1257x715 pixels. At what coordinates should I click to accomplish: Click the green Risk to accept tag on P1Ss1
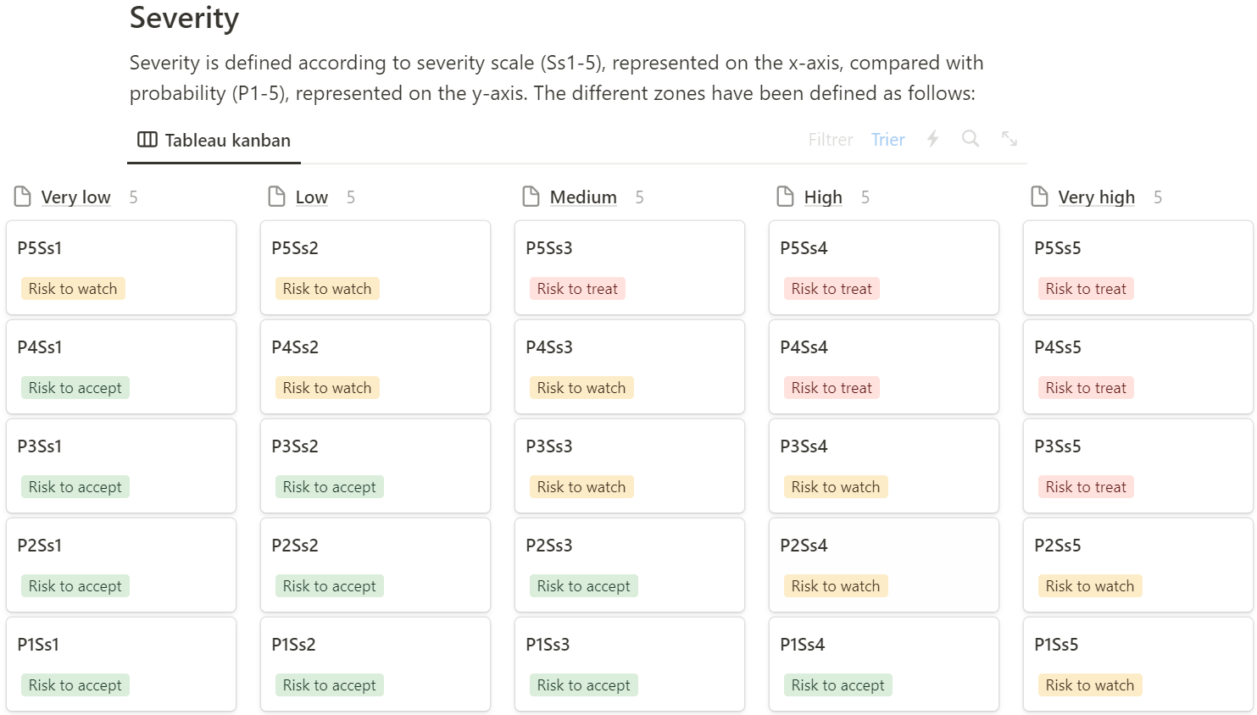[x=75, y=685]
